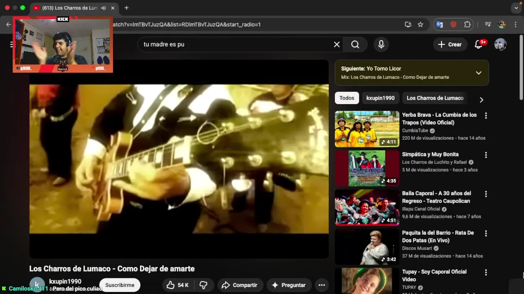Open Simpática y Muy Bonita thumbnail
Viewport: 524px width, 294px height.
(367, 168)
